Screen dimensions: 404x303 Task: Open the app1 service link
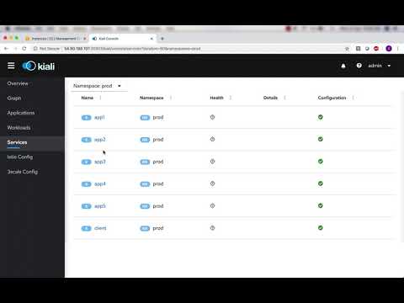pyautogui.click(x=99, y=117)
